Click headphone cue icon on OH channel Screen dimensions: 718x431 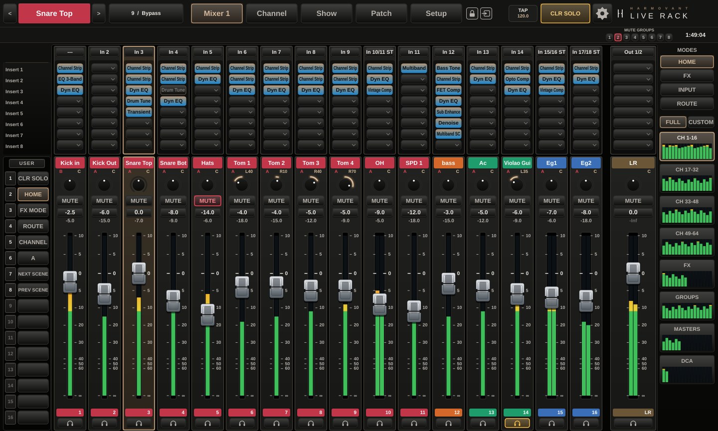pos(379,423)
